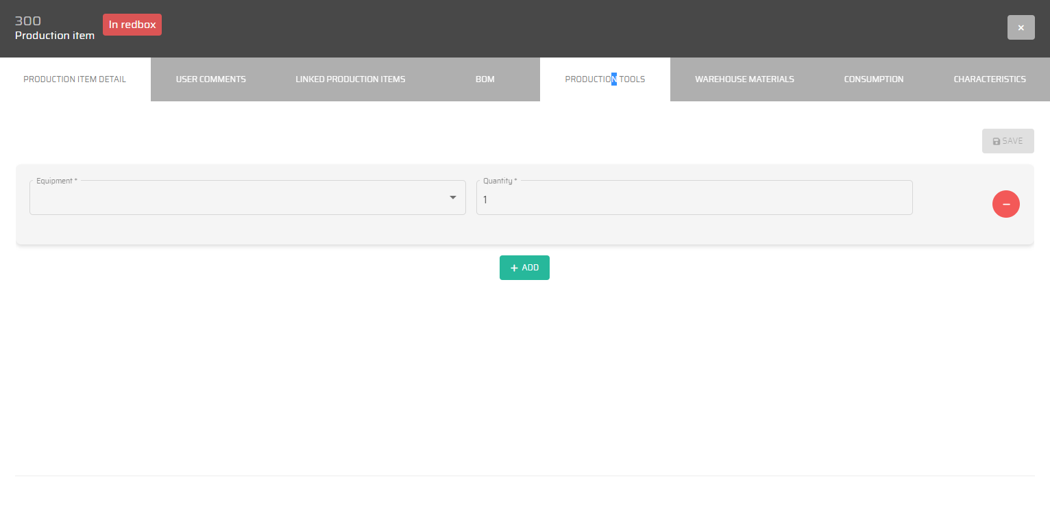Image resolution: width=1050 pixels, height=521 pixels.
Task: Close the production item dialog
Action: pyautogui.click(x=1021, y=27)
